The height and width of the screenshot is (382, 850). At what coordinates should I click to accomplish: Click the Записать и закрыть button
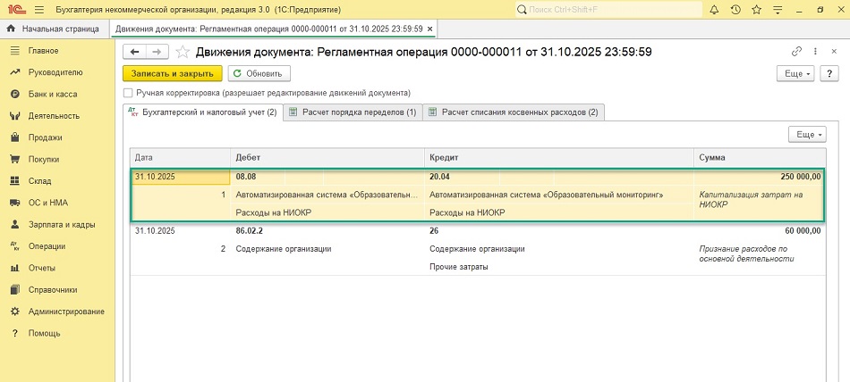(x=172, y=73)
